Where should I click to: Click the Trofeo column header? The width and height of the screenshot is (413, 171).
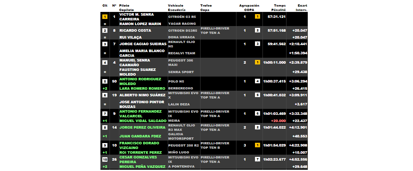[x=206, y=6]
